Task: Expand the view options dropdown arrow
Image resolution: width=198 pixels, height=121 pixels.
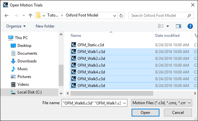Action: pyautogui.click(x=168, y=26)
